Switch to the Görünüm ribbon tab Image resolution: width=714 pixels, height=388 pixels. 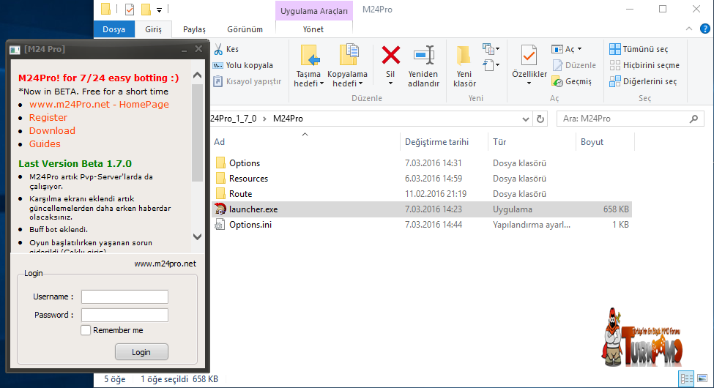[245, 29]
